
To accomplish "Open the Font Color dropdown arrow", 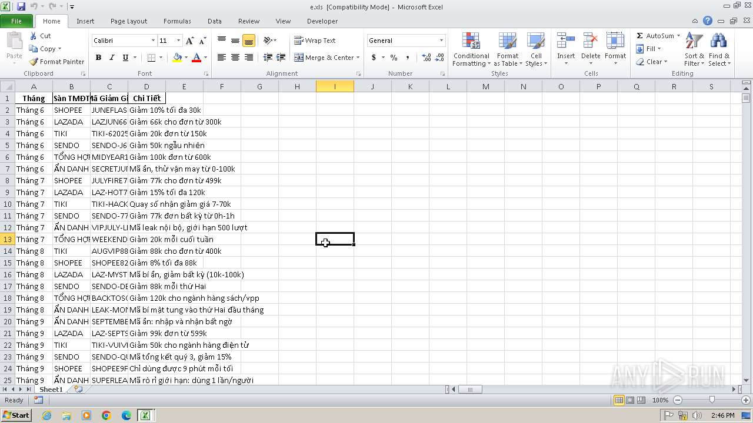I will pos(205,58).
